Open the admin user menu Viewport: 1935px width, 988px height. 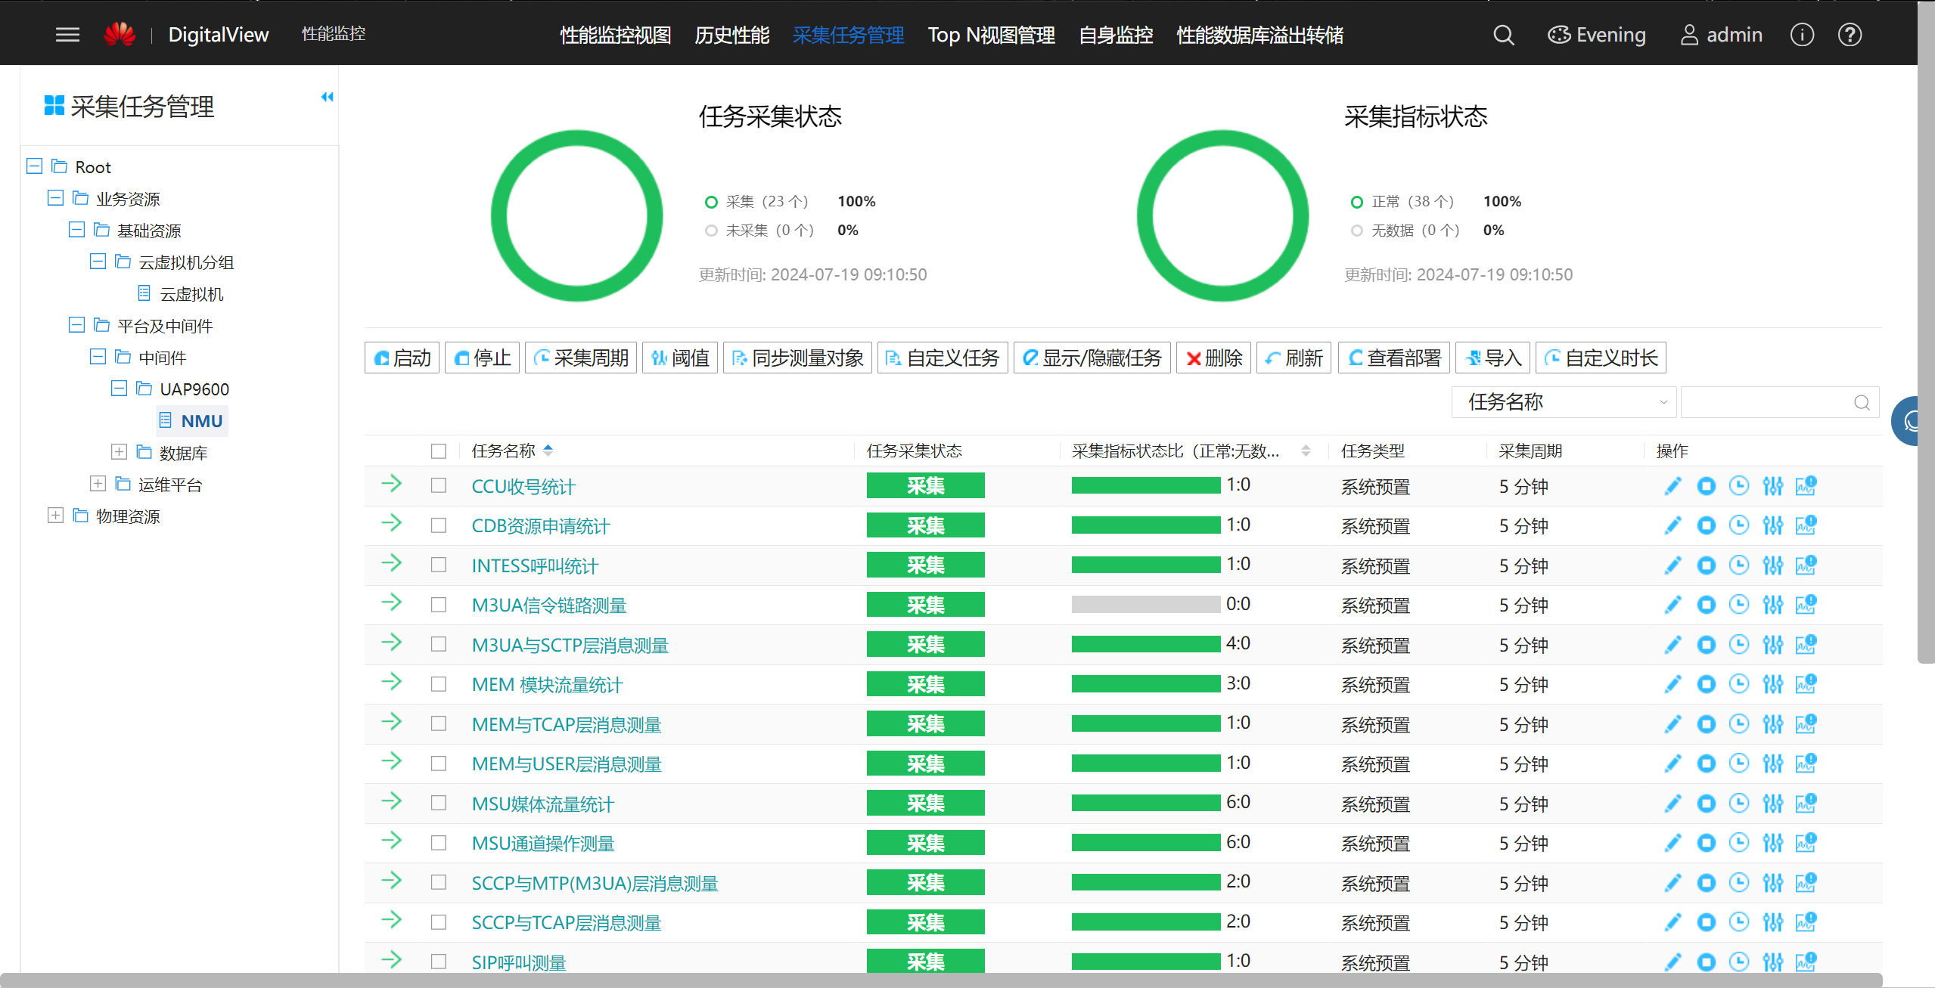[x=1722, y=35]
